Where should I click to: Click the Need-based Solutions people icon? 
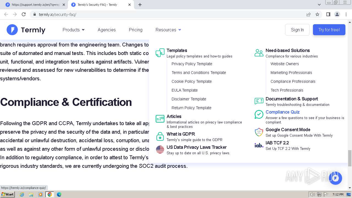pyautogui.click(x=259, y=53)
